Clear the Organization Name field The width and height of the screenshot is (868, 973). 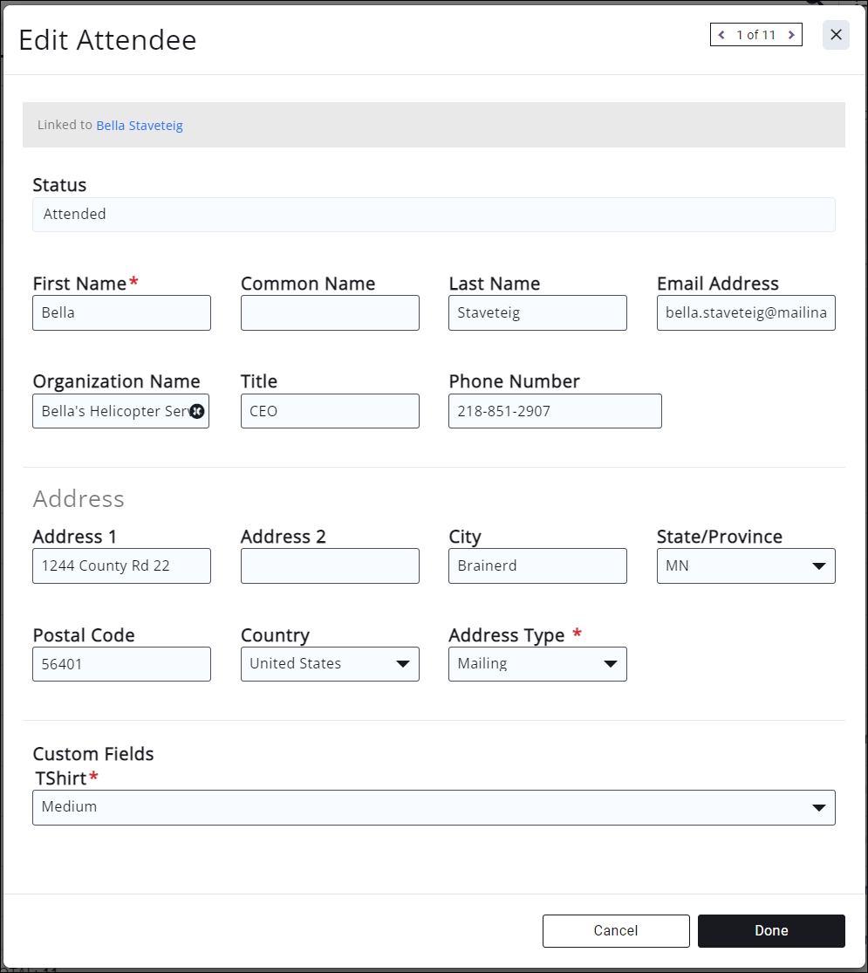(x=197, y=411)
